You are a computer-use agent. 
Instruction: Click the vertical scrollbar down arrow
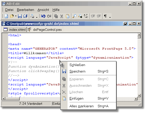click(x=139, y=95)
